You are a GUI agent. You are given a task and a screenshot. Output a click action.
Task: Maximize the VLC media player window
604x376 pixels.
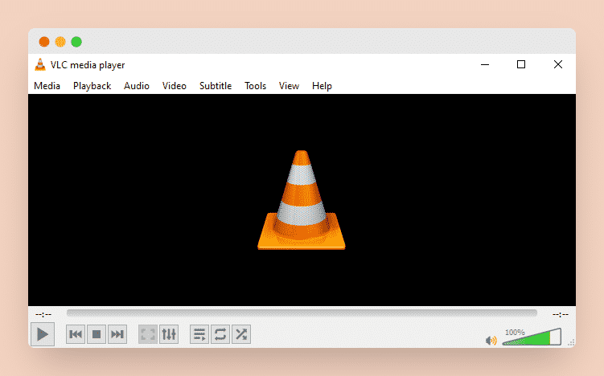point(521,64)
